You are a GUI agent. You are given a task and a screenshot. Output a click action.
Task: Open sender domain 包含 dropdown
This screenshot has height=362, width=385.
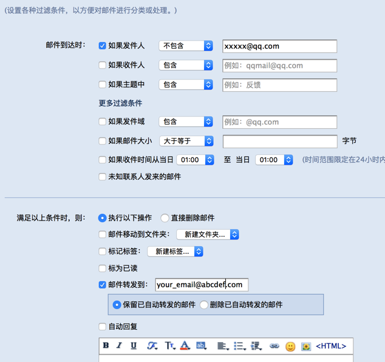[x=186, y=121]
